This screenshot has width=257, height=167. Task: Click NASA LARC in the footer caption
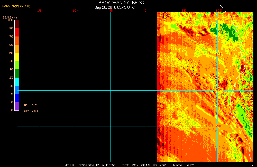(183, 165)
